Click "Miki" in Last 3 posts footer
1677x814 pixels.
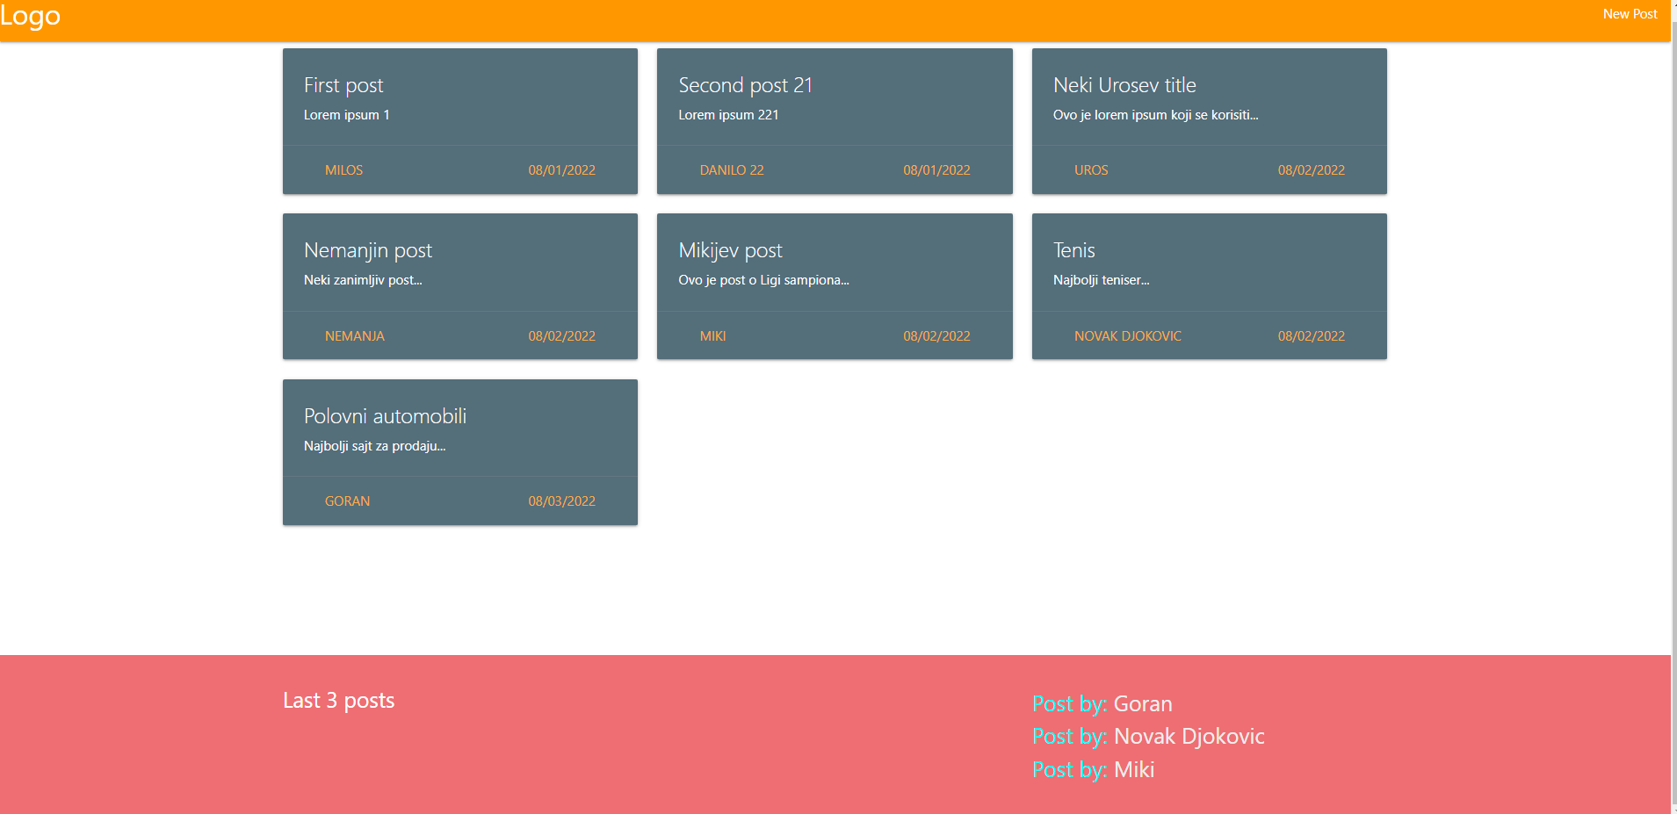1134,769
